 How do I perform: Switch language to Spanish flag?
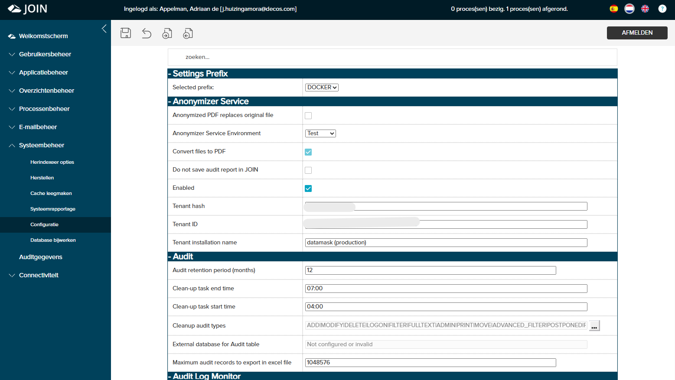coord(614,9)
